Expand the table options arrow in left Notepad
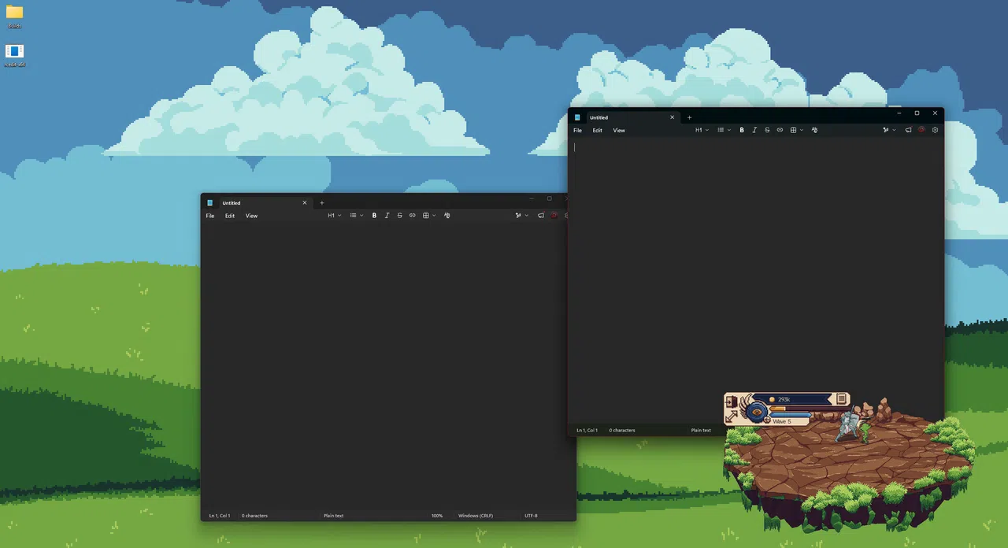This screenshot has width=1008, height=548. 434,216
